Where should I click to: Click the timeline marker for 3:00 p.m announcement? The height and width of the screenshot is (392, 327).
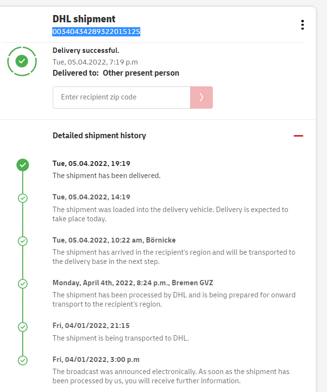click(23, 360)
